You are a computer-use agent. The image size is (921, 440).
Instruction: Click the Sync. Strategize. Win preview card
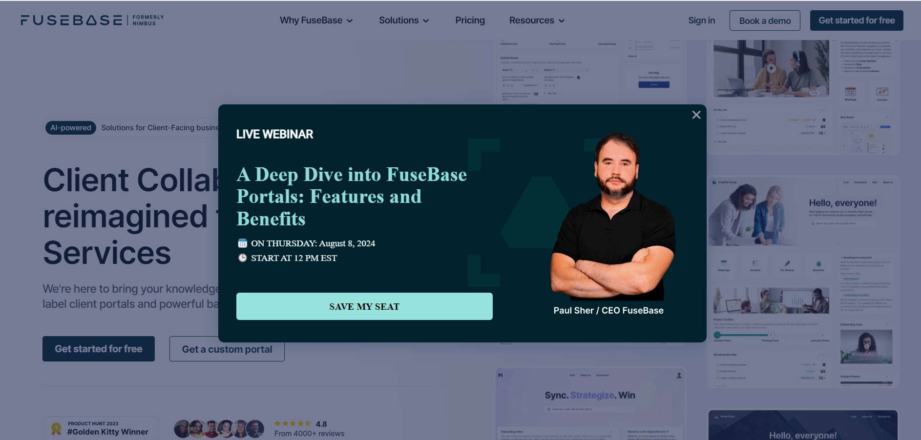(x=590, y=403)
